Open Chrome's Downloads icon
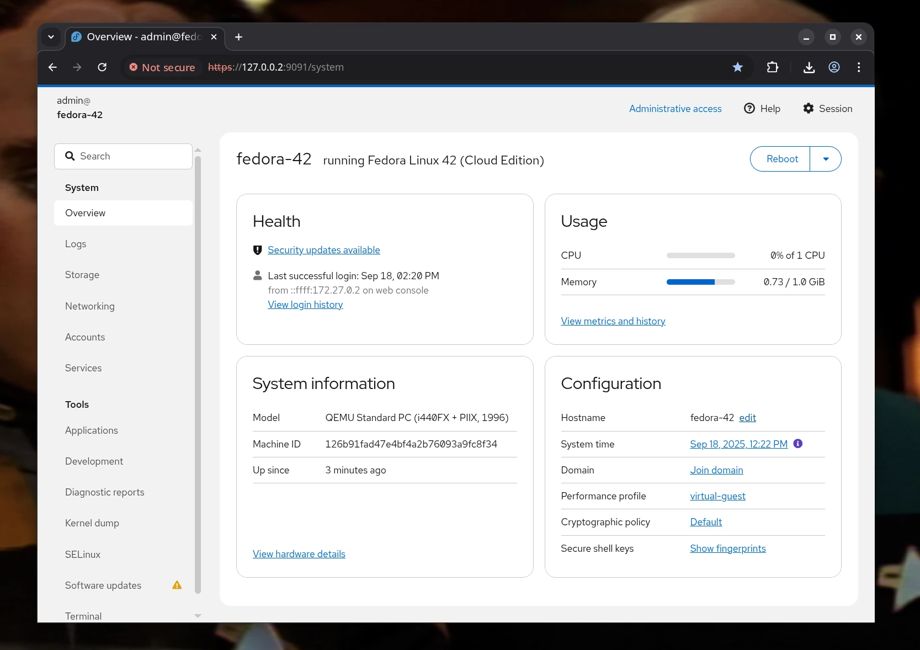920x650 pixels. tap(809, 67)
